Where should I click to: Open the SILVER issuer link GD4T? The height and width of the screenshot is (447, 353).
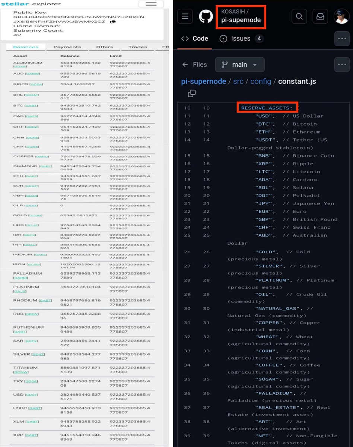pos(38,354)
